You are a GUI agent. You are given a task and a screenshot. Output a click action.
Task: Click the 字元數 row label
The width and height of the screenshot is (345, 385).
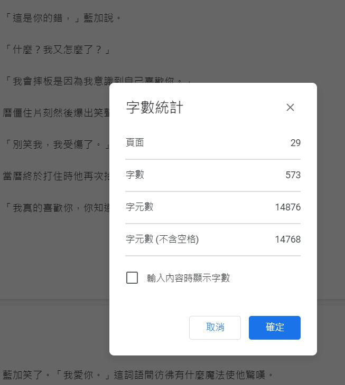pyautogui.click(x=139, y=207)
